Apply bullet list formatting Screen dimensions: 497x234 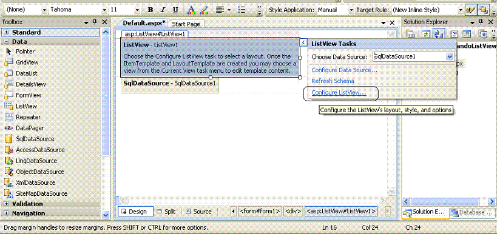pos(242,10)
